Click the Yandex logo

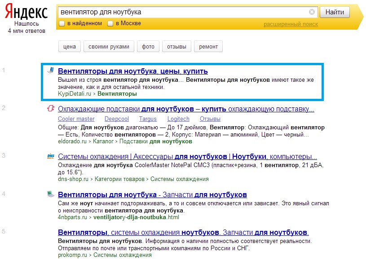pyautogui.click(x=26, y=12)
